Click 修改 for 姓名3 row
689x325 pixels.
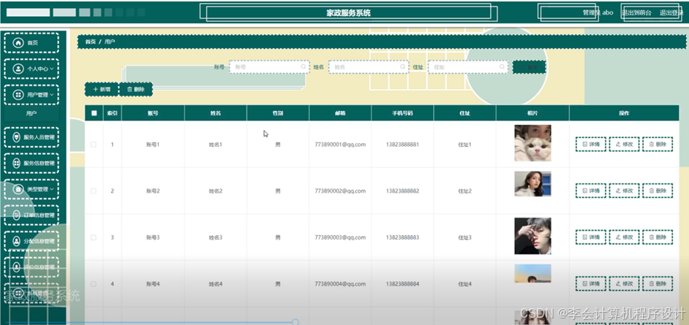(625, 237)
